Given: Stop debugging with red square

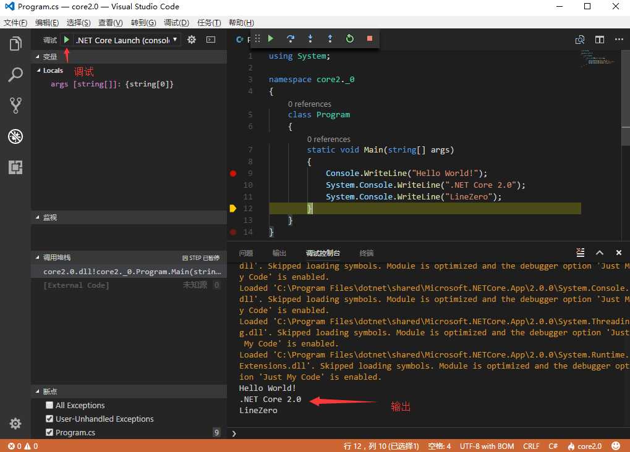Looking at the screenshot, I should tap(369, 38).
